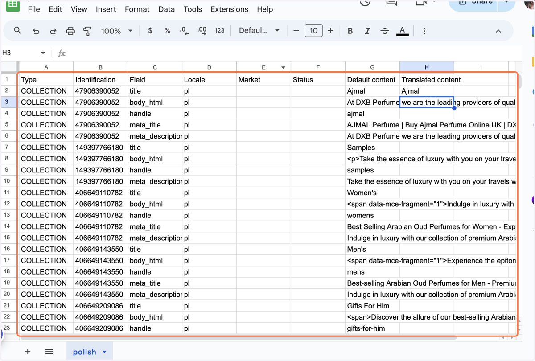Select the 'Gifts For Him' cell

pos(372,306)
